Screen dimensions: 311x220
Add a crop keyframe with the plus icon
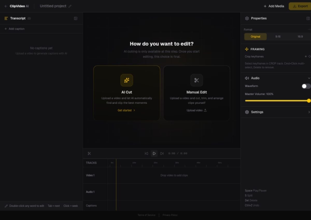point(306,56)
